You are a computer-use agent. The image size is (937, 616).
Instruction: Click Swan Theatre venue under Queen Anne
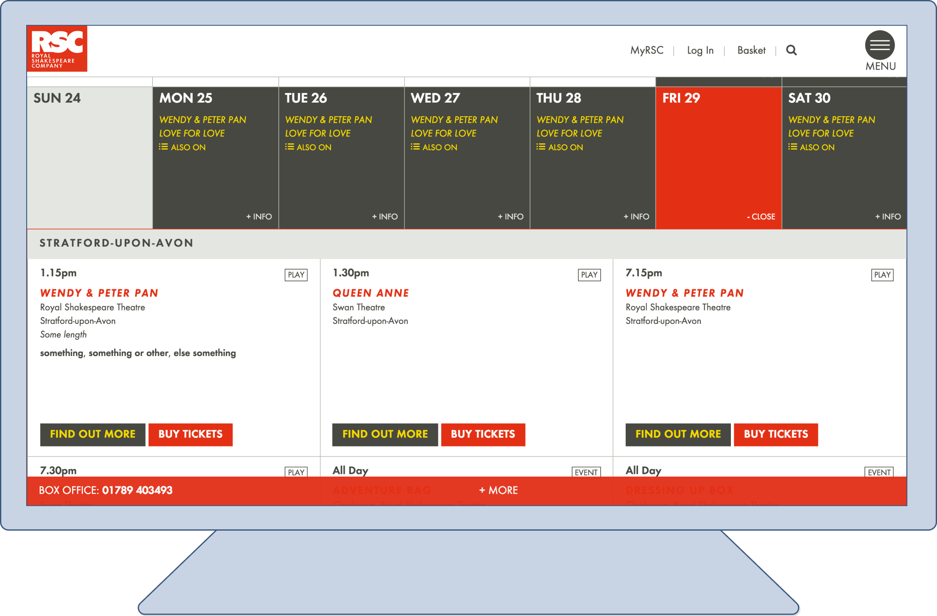tap(359, 307)
